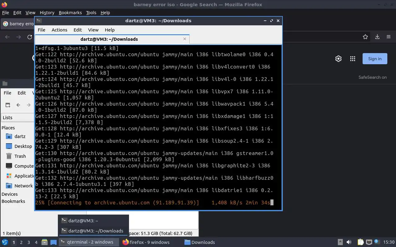Open Firefox File menu
Screen dimensions: 396x247
pos(6,13)
